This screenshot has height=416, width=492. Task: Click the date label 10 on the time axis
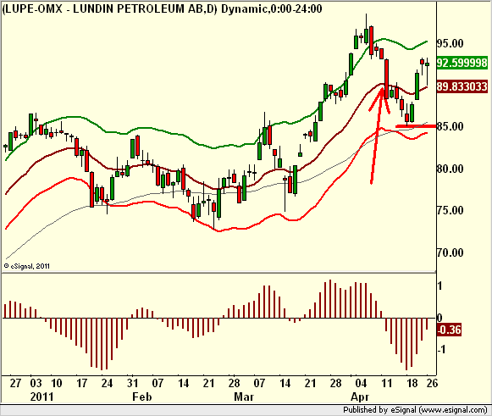click(56, 383)
